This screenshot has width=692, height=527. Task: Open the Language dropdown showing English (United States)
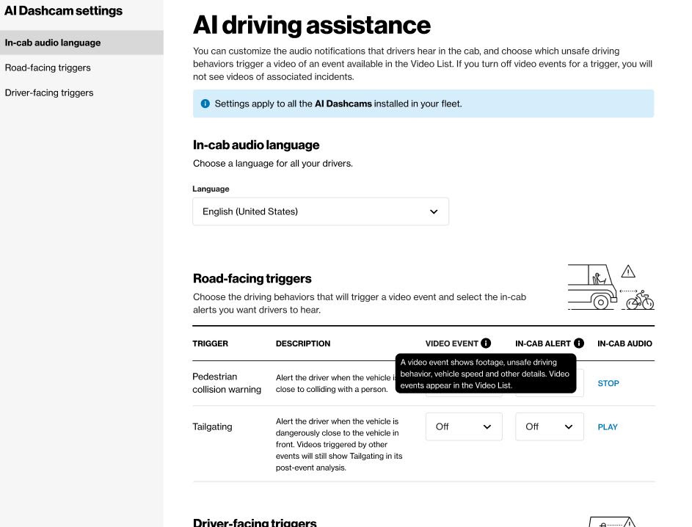(x=321, y=211)
